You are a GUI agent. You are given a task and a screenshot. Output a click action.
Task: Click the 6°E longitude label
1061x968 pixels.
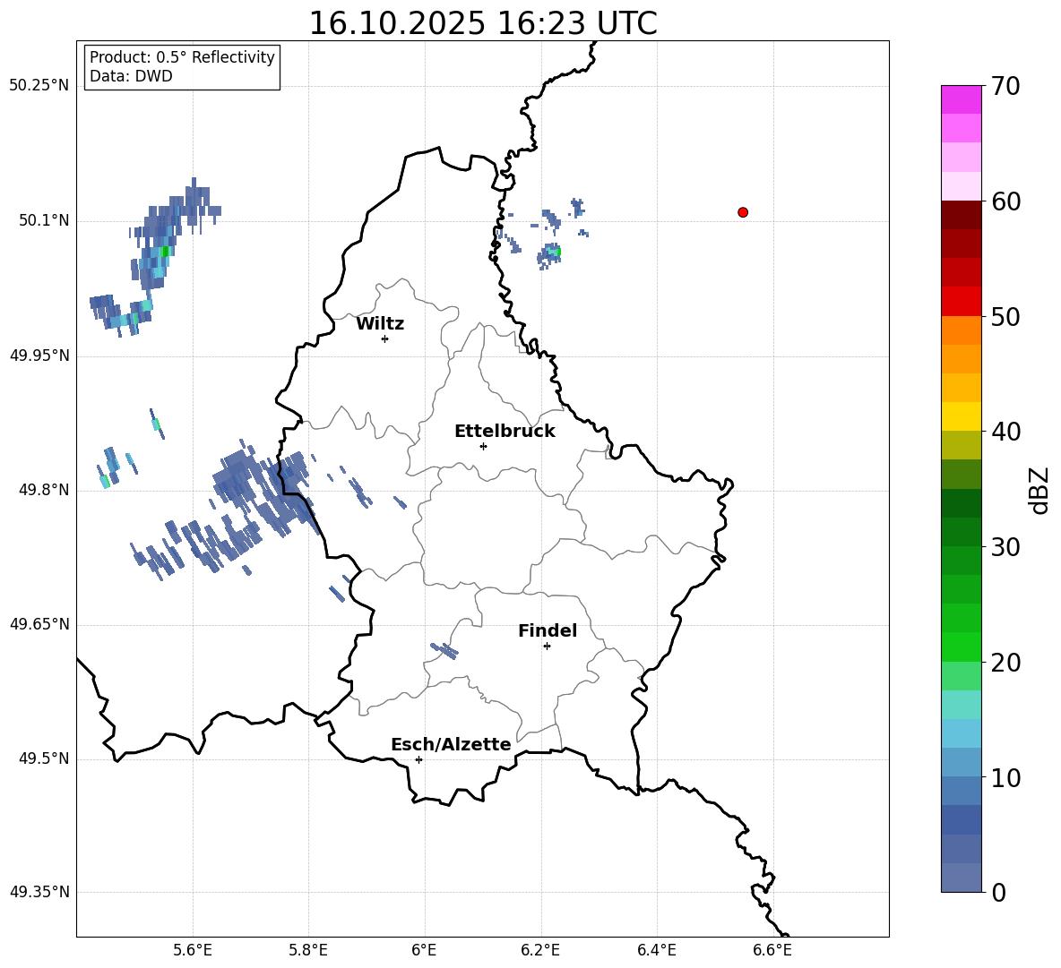[x=424, y=950]
